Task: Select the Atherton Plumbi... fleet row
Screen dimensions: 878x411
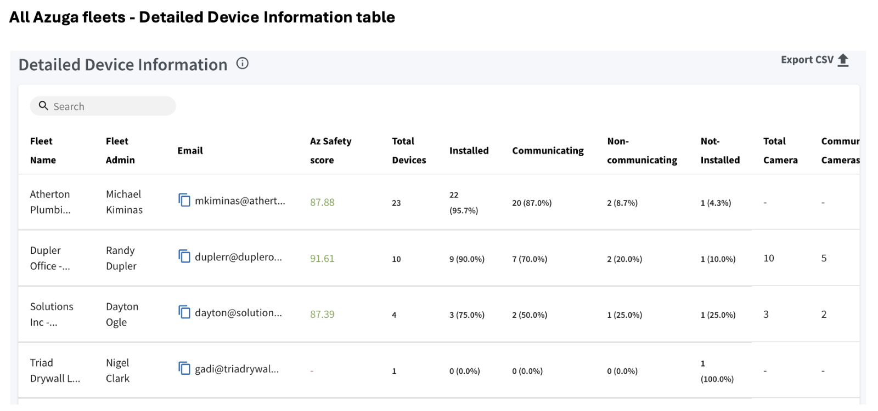Action: [439, 202]
